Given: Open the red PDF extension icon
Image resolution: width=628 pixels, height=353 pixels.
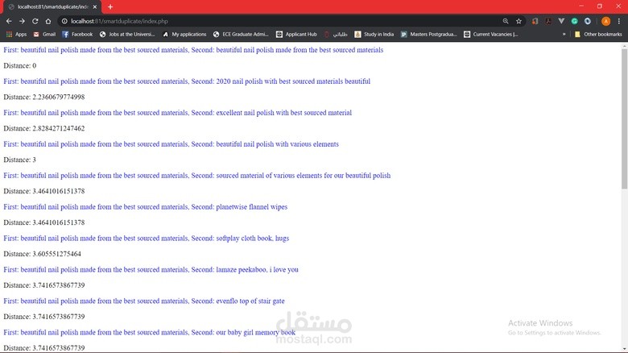Looking at the screenshot, I should point(548,21).
